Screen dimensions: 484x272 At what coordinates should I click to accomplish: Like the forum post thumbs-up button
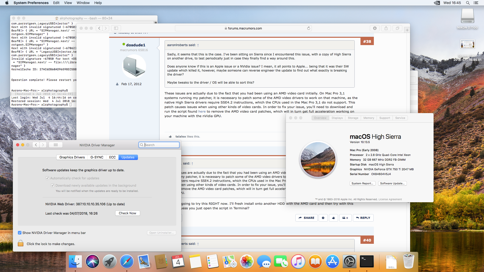[334, 218]
